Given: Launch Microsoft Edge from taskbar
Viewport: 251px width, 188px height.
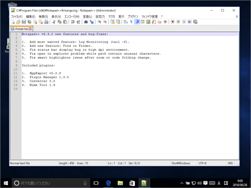Looking at the screenshot, I should (108, 183).
